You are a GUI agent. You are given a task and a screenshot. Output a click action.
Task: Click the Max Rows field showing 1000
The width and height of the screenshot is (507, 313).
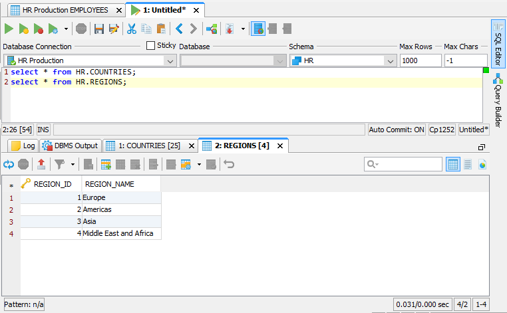(x=421, y=60)
